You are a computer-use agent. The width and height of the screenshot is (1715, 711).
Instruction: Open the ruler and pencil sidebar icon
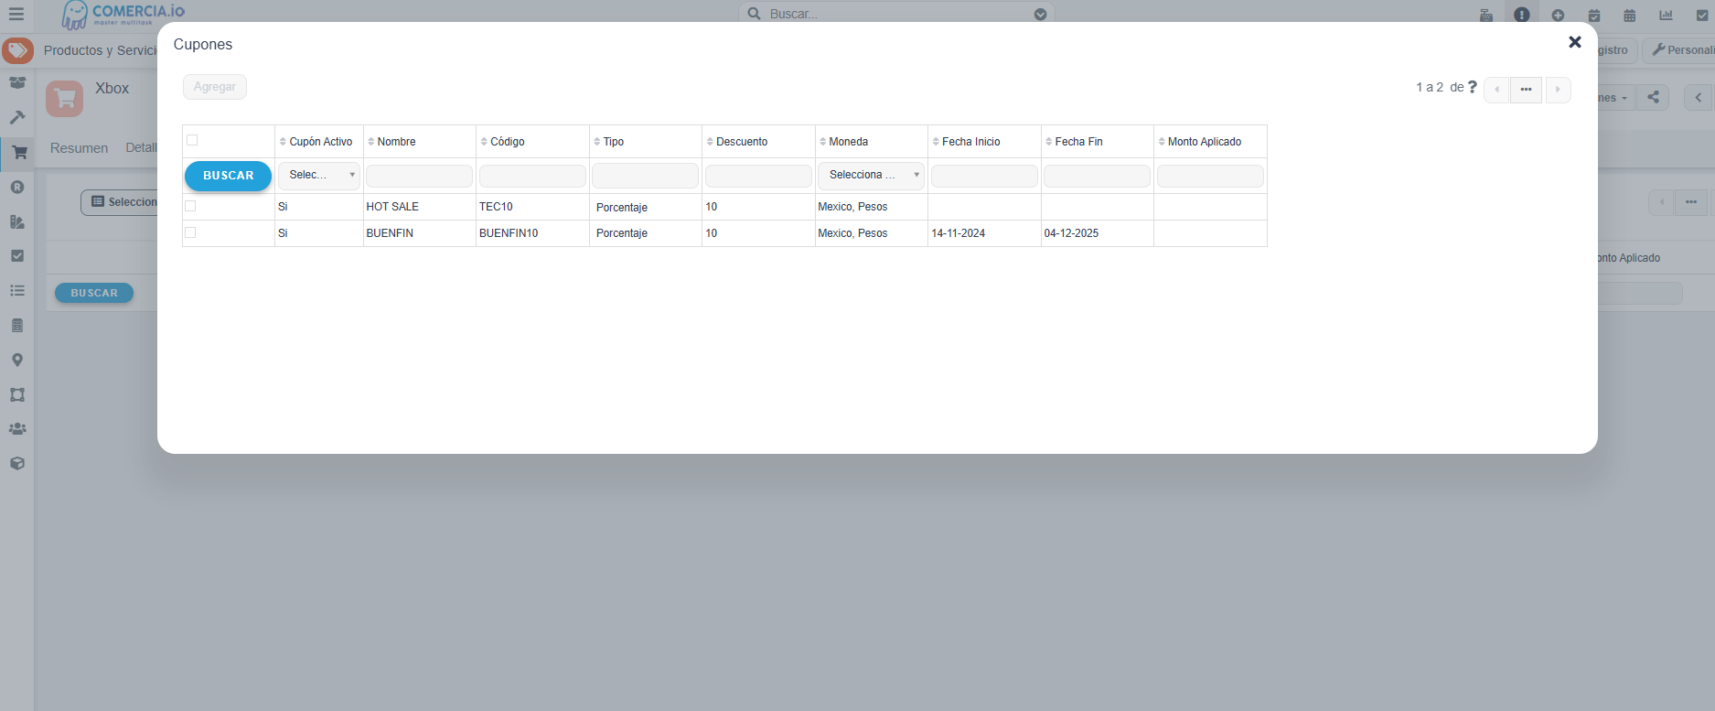point(17,221)
